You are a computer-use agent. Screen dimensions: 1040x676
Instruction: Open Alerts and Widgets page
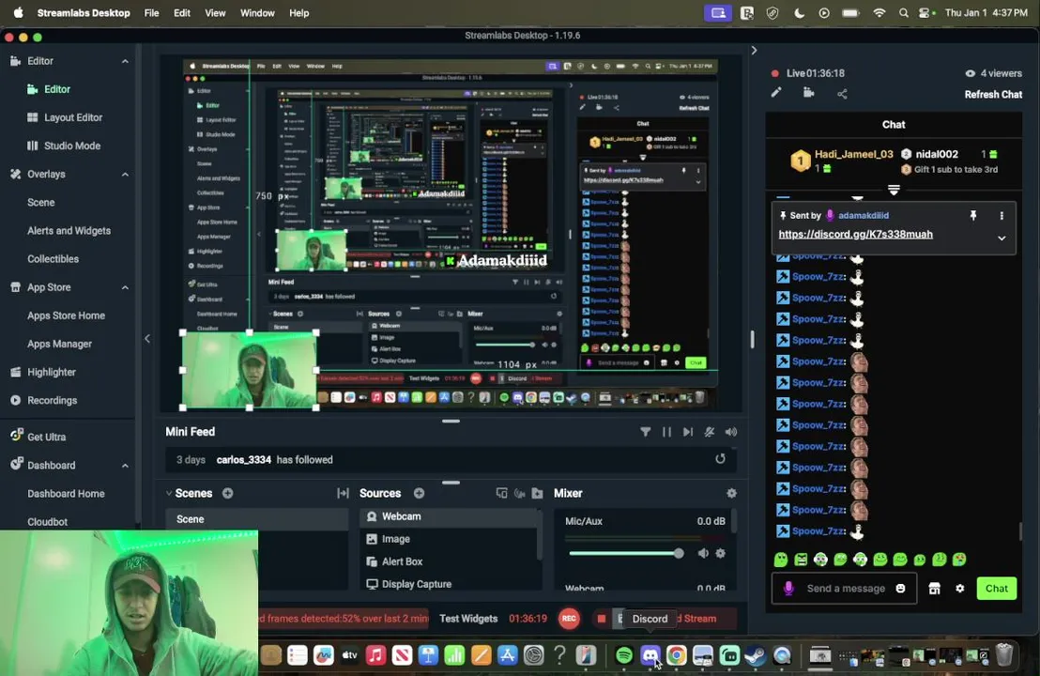pos(69,231)
